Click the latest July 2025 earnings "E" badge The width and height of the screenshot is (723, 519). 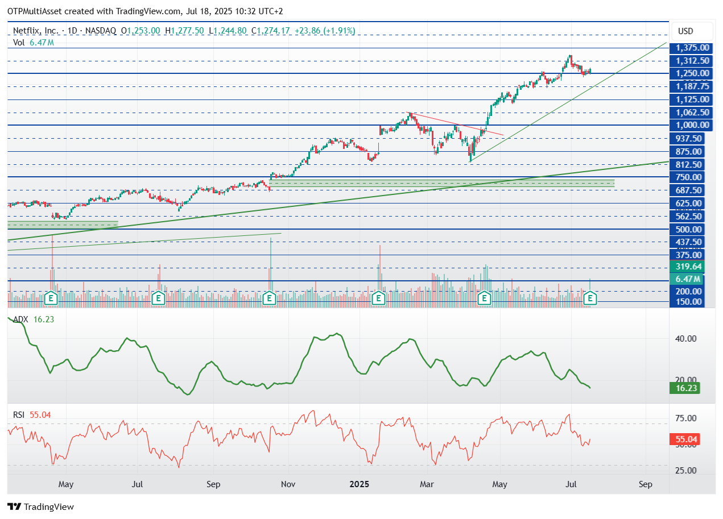[x=590, y=298]
